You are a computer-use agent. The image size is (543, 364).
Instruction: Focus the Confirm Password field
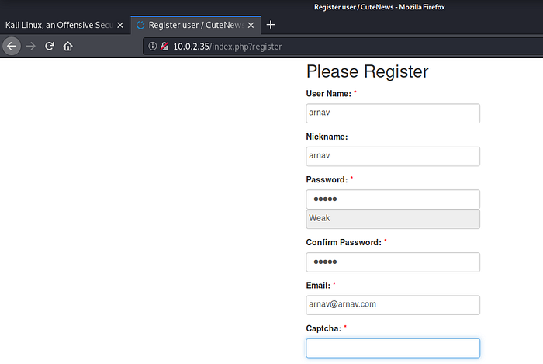point(393,262)
